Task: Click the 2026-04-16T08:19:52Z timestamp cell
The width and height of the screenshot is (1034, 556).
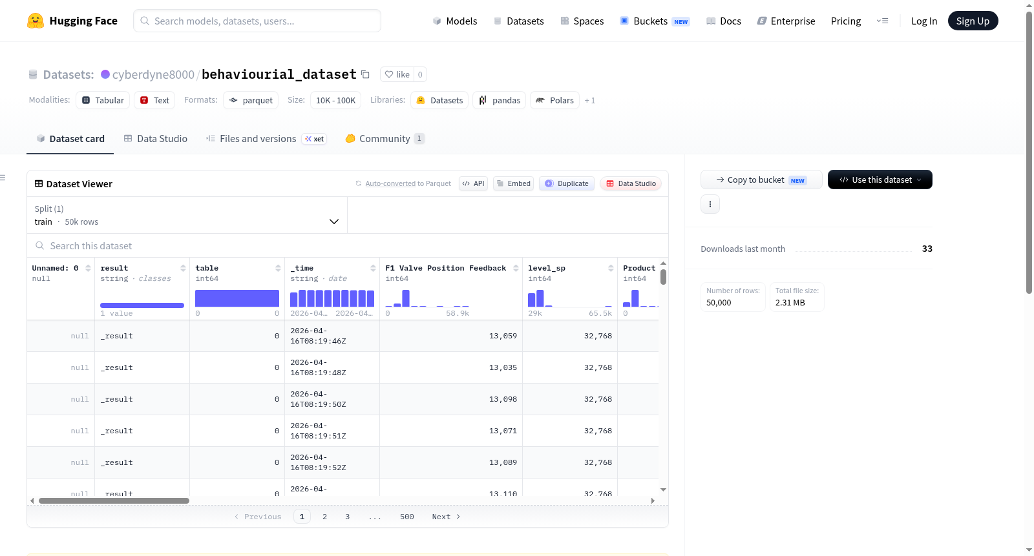Action: pos(332,462)
